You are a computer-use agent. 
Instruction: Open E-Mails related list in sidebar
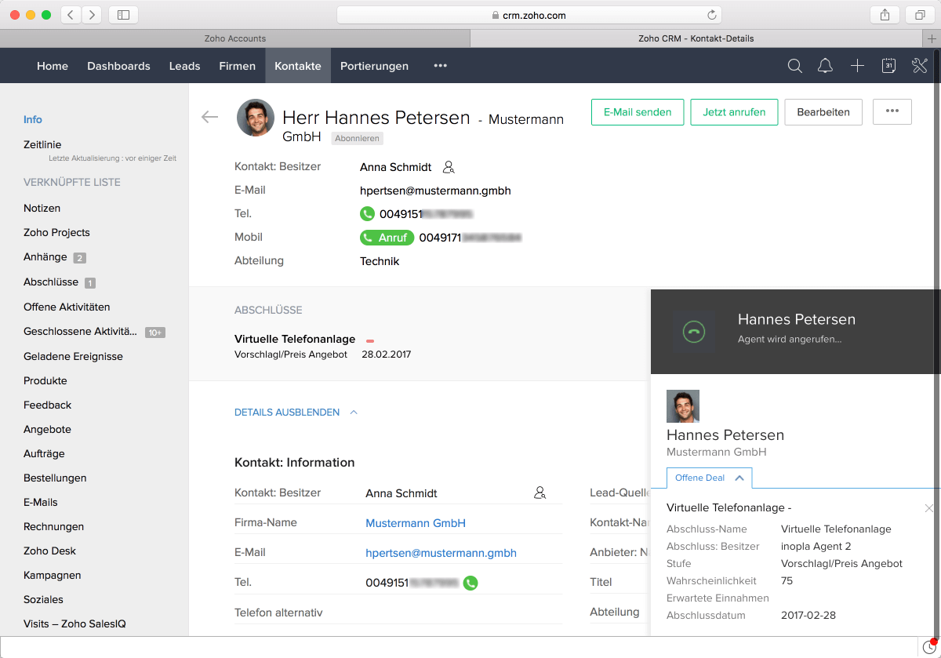pos(41,502)
